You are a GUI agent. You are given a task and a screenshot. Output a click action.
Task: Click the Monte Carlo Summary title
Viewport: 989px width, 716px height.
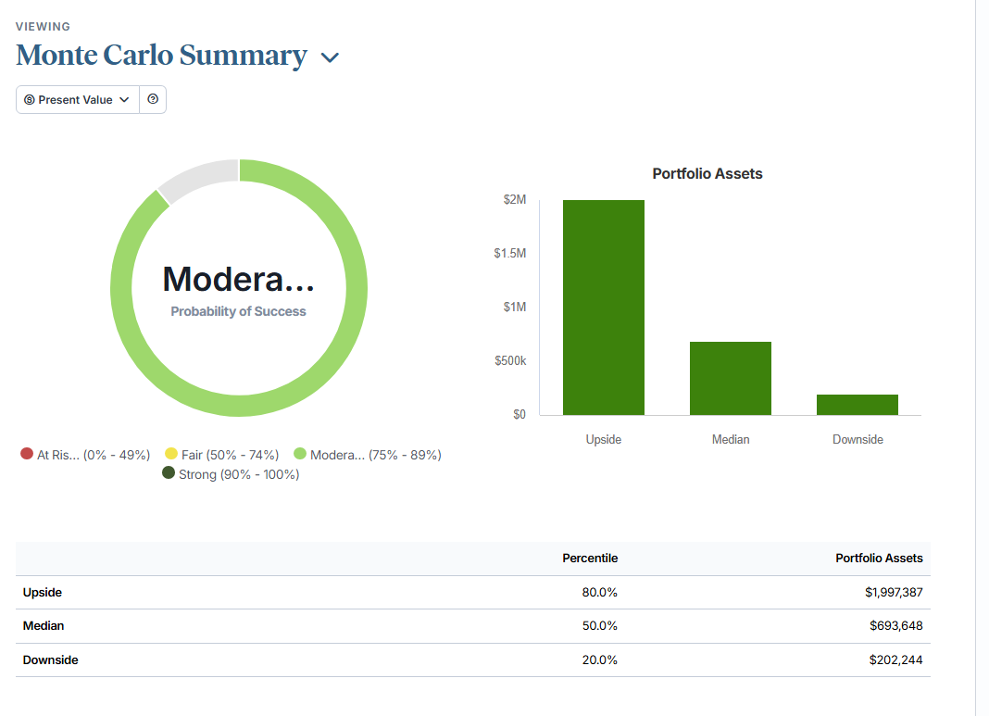coord(161,56)
